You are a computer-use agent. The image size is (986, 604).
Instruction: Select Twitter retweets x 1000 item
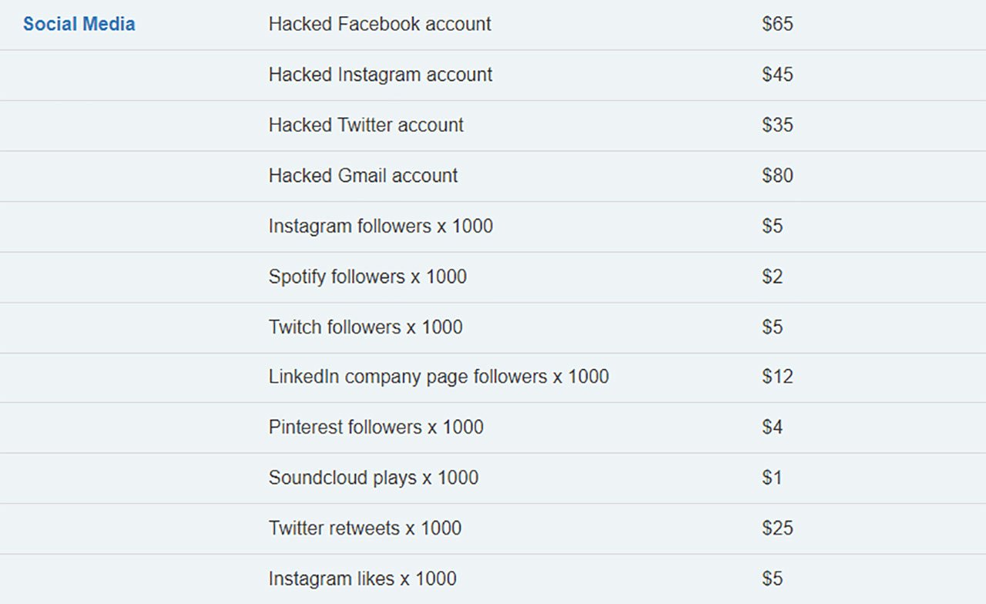tap(365, 528)
